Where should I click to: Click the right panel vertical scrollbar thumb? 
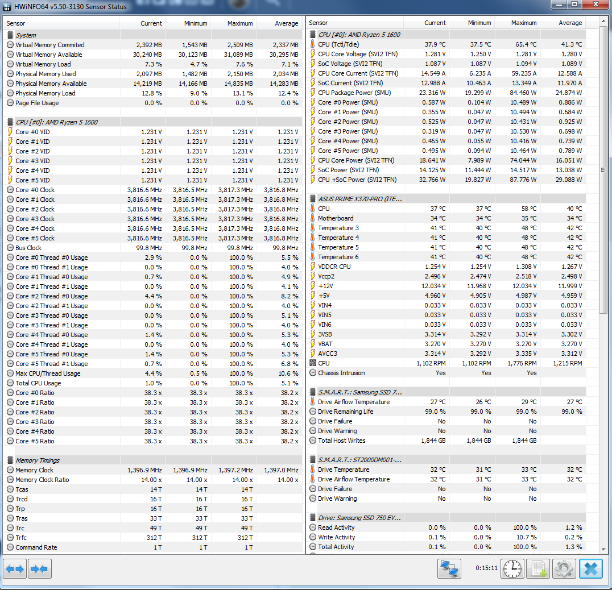[x=603, y=169]
